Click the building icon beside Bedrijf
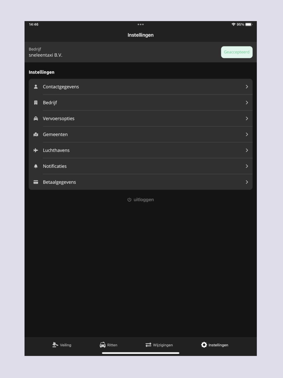This screenshot has width=283, height=378. click(36, 103)
